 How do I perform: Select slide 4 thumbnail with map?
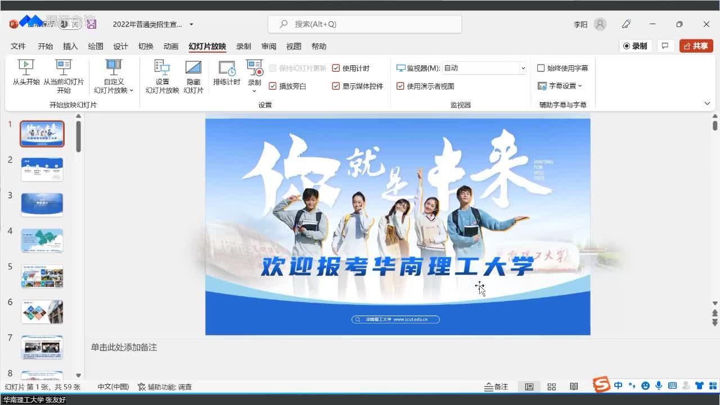(42, 240)
